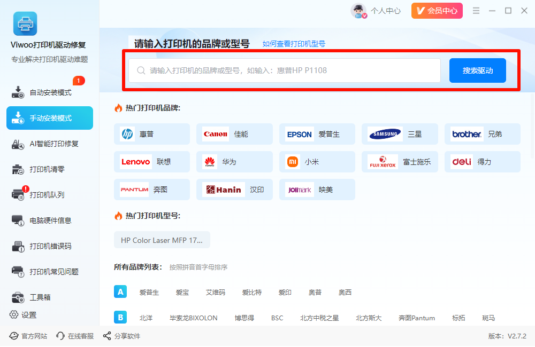Click 奔图Pantum in B row
535x347 pixels.
coord(417,318)
